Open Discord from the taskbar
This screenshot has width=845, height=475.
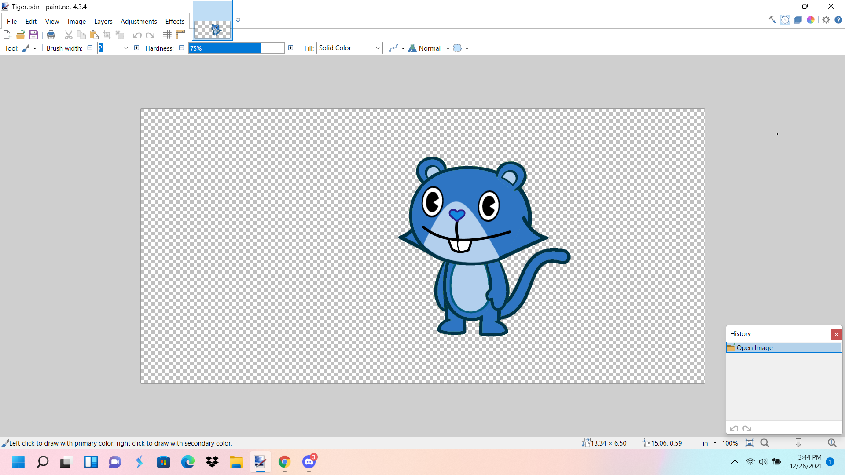click(309, 462)
